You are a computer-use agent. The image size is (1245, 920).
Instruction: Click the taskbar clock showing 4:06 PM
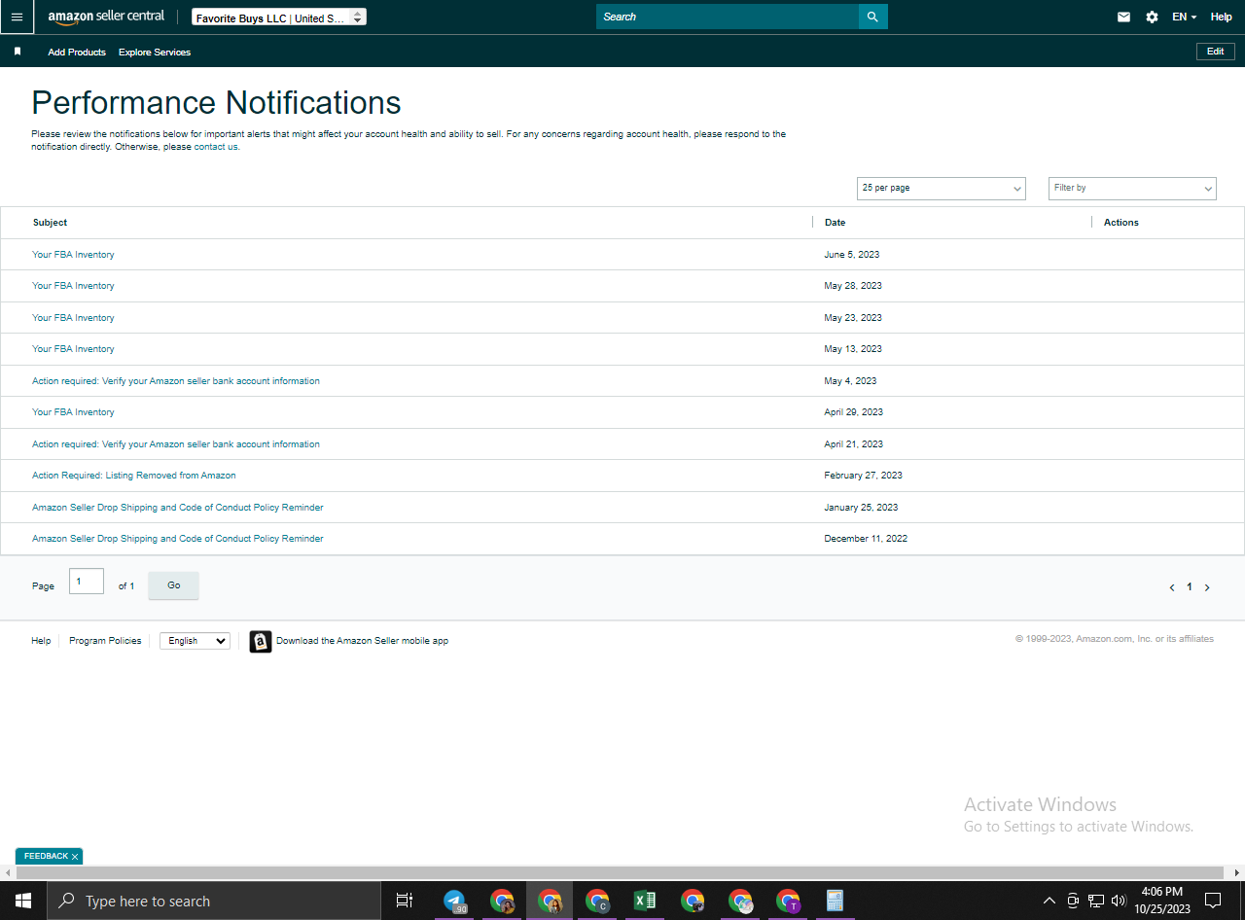point(1162,901)
